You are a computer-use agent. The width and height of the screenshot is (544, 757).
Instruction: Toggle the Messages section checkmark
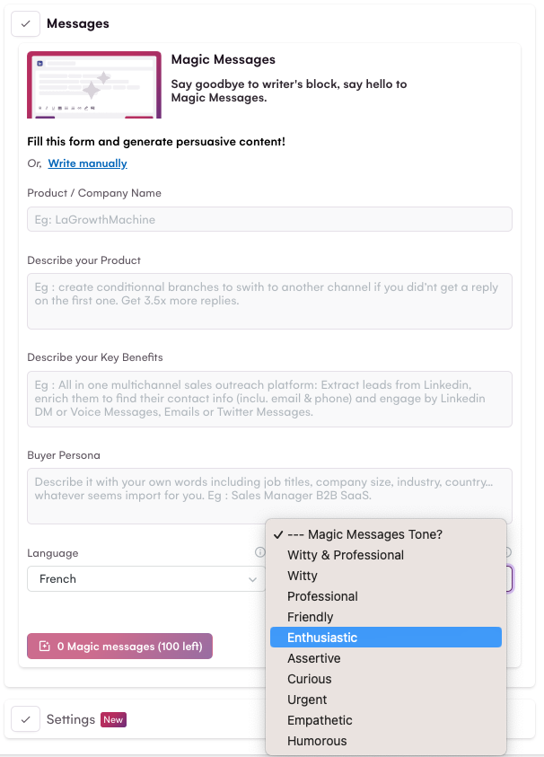25,23
